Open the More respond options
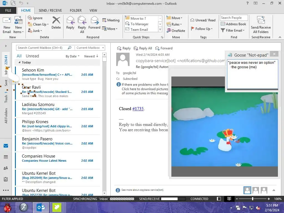The width and height of the screenshot is (284, 213). pos(110,29)
